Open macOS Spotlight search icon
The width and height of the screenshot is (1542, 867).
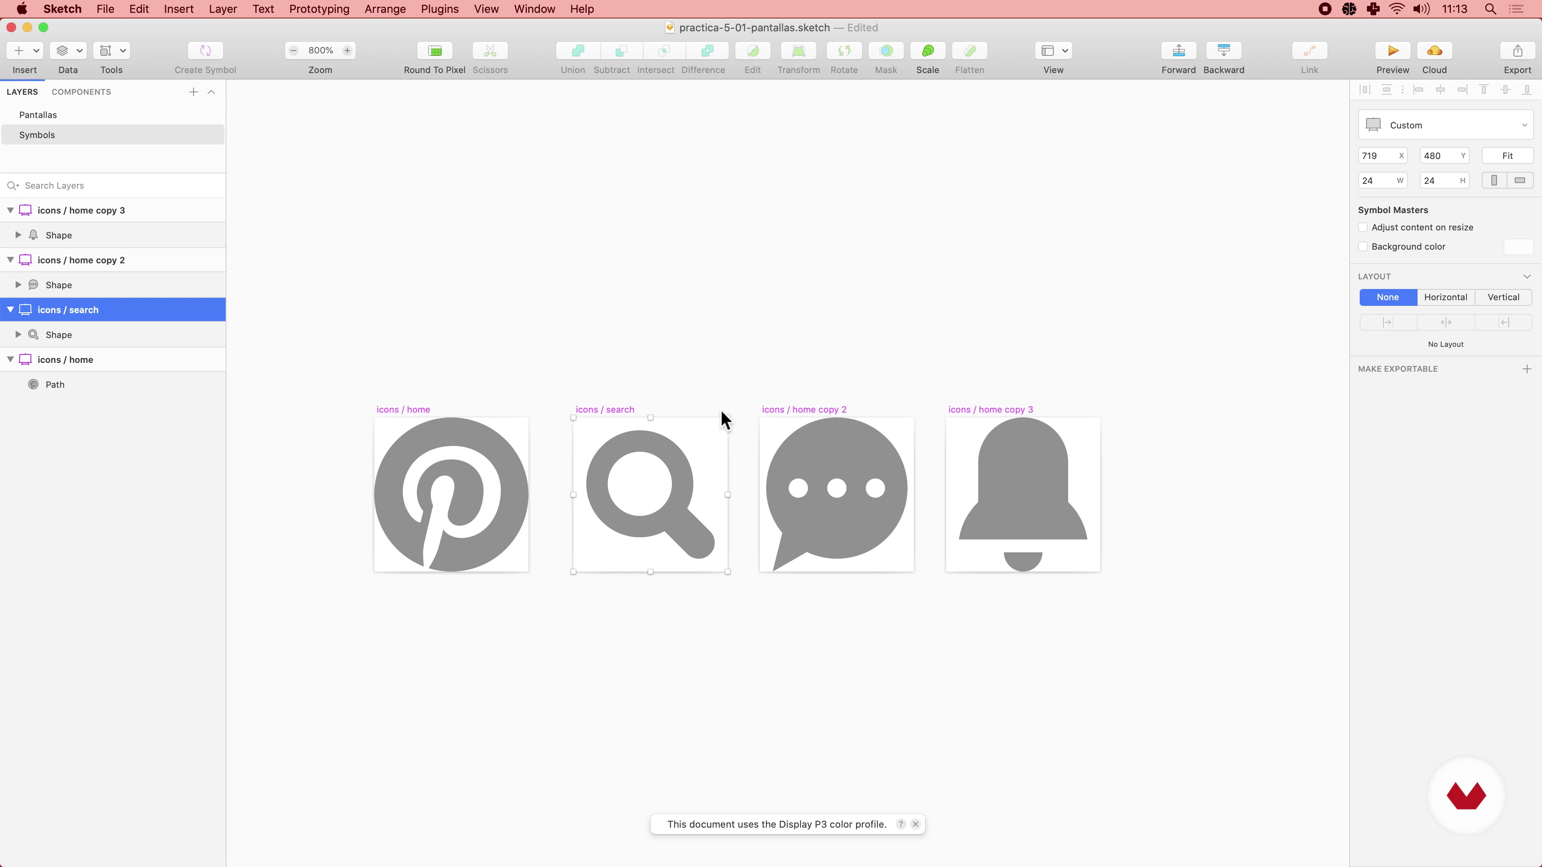point(1491,9)
